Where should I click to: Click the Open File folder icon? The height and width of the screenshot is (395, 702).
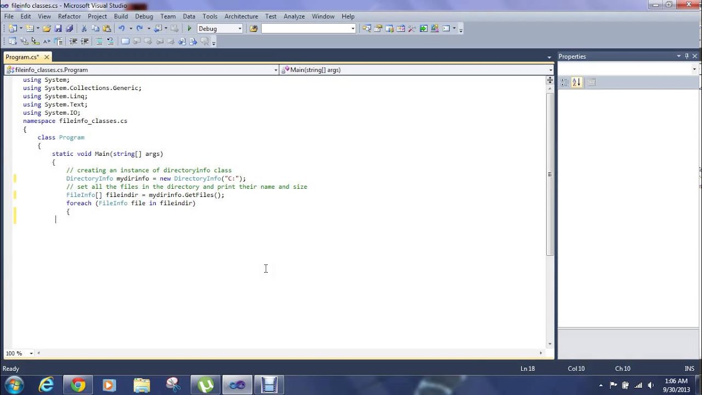[x=47, y=29]
